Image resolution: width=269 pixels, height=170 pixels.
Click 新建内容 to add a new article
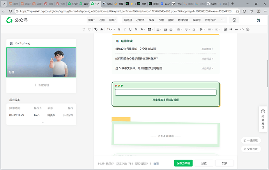point(41,85)
